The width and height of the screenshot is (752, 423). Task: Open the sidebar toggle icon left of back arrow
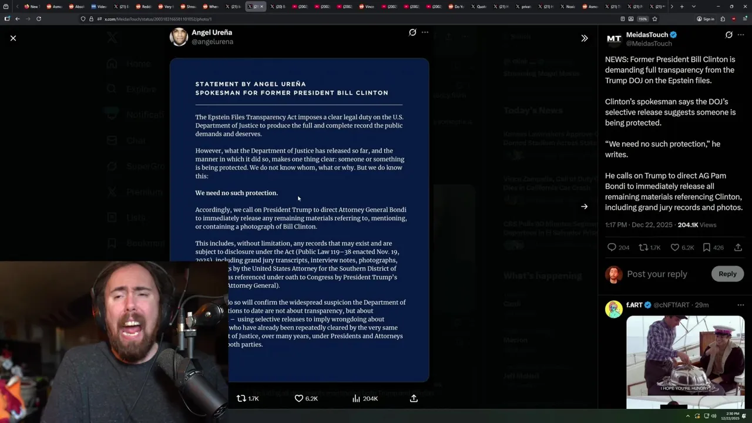tap(7, 19)
